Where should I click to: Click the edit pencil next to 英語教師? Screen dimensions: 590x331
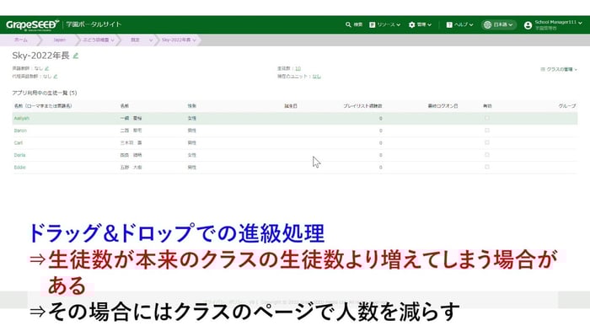tap(46, 68)
